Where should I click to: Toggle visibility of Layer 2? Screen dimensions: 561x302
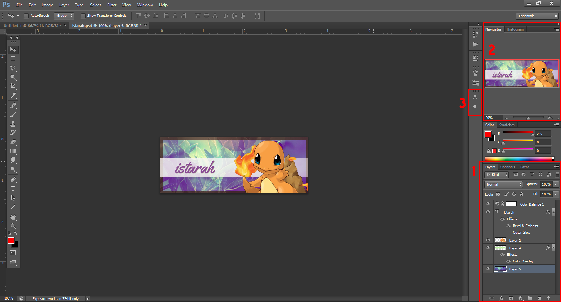point(488,240)
